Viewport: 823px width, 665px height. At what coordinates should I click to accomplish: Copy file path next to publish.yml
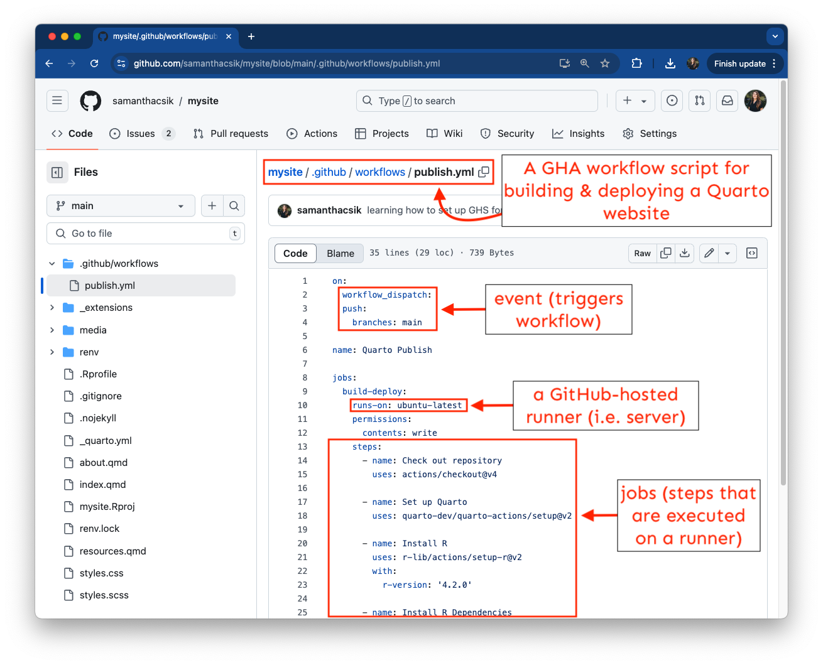pyautogui.click(x=484, y=172)
